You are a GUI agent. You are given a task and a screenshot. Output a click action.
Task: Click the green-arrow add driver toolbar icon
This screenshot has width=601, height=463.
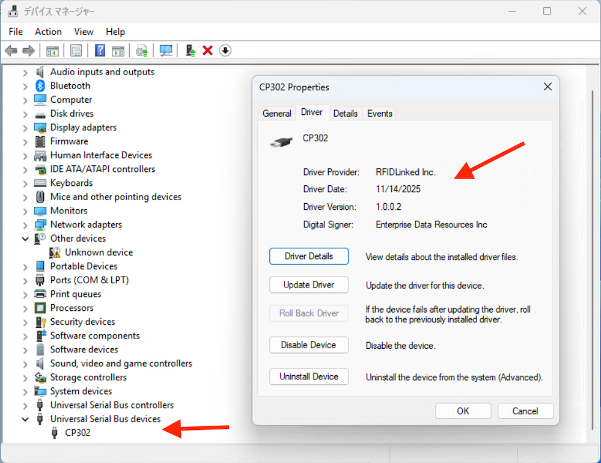tap(191, 51)
